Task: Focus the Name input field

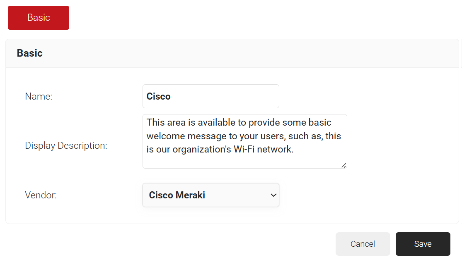Action: [210, 96]
